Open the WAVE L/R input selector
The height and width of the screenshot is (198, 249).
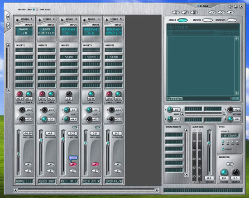[24, 31]
